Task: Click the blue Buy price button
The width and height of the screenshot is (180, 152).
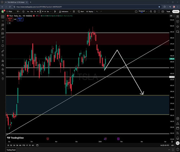Action: click(20, 19)
